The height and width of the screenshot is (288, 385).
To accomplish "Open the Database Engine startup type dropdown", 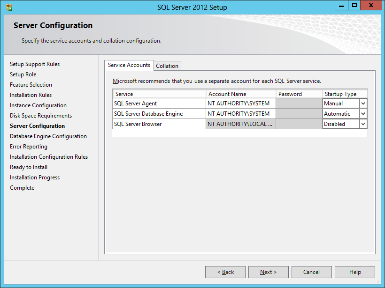I will click(x=363, y=114).
